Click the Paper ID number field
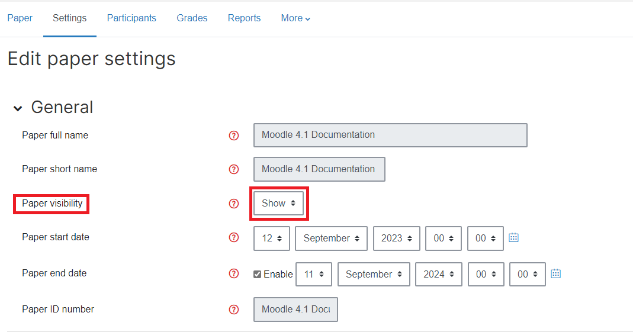The width and height of the screenshot is (633, 332). [295, 310]
